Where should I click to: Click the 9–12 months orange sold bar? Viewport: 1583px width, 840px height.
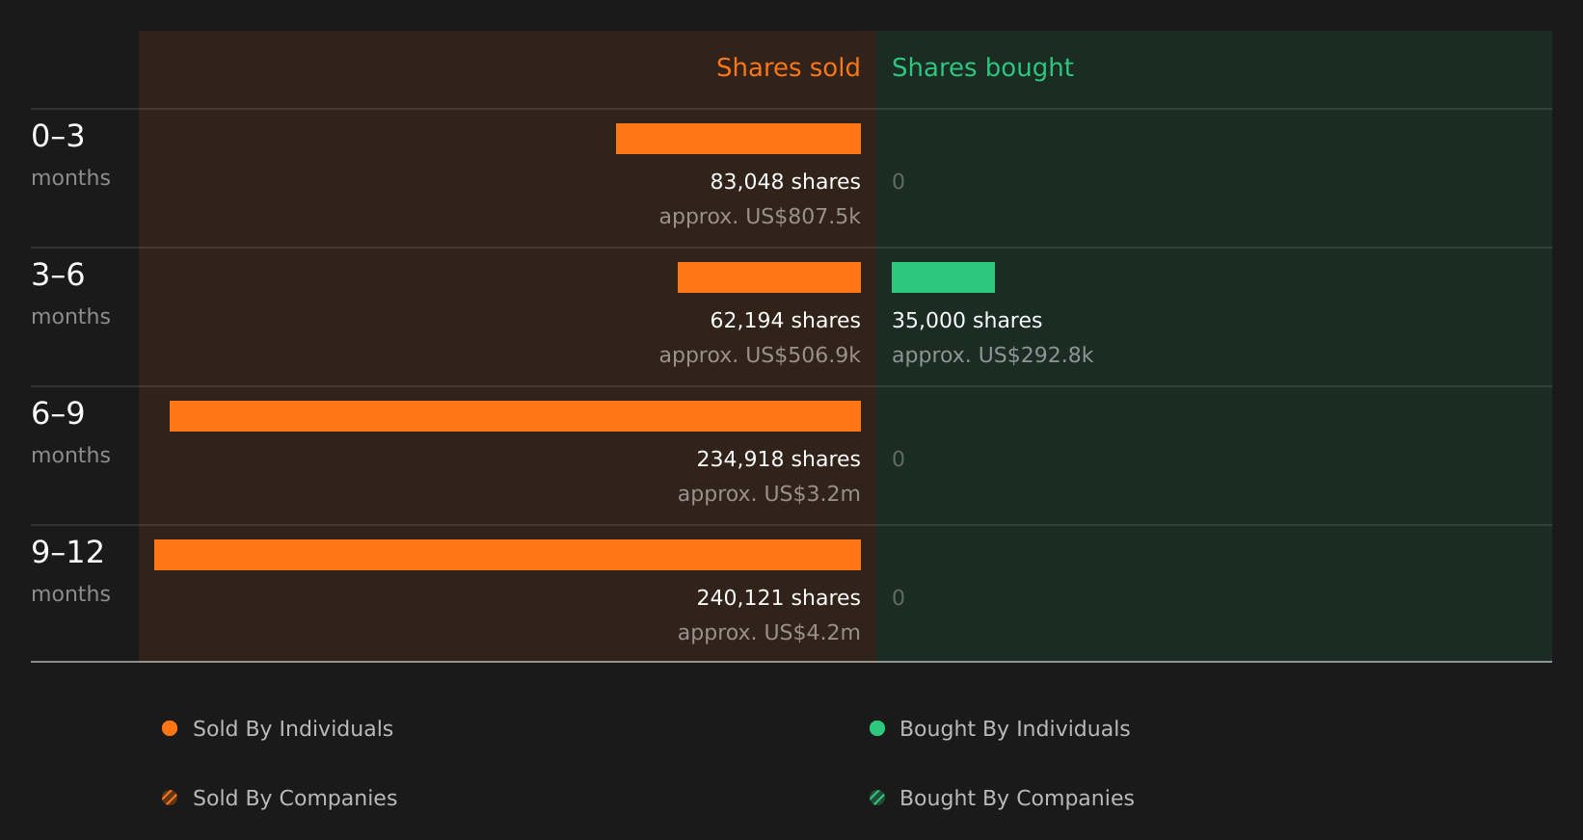click(x=507, y=555)
